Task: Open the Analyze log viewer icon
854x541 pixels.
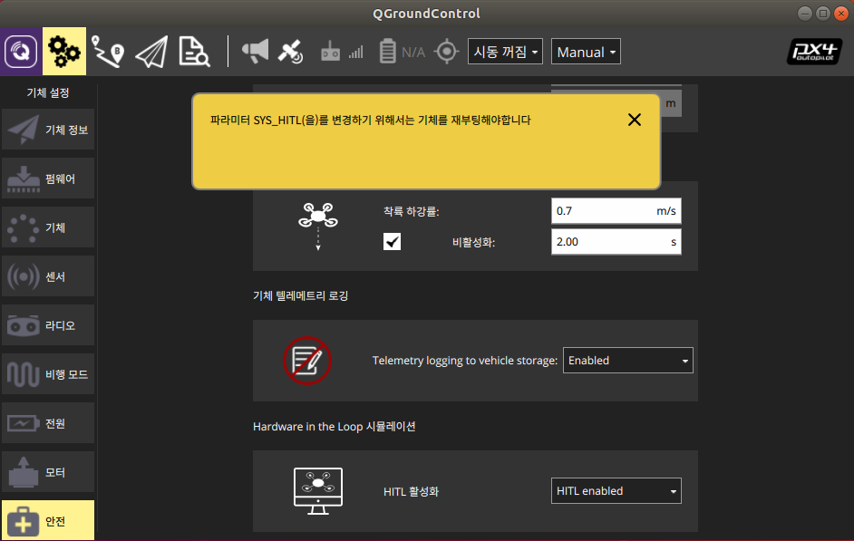Action: pos(194,52)
